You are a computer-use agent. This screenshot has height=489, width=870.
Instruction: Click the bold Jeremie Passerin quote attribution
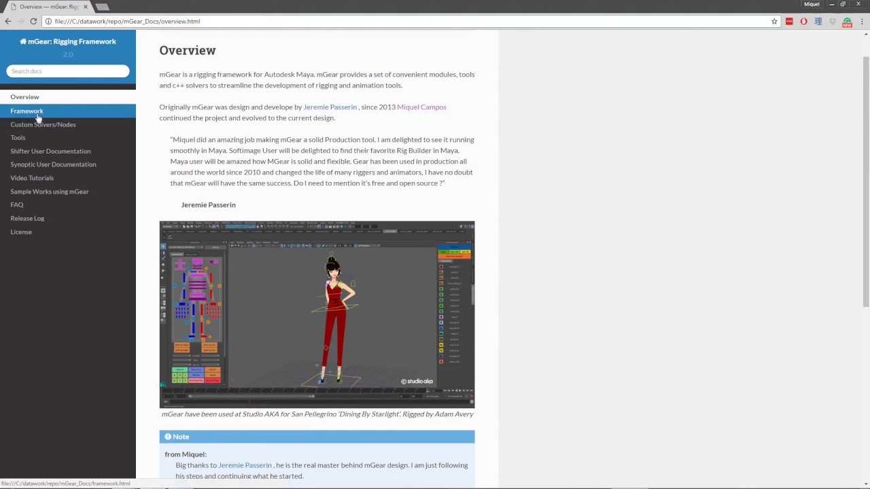(209, 204)
